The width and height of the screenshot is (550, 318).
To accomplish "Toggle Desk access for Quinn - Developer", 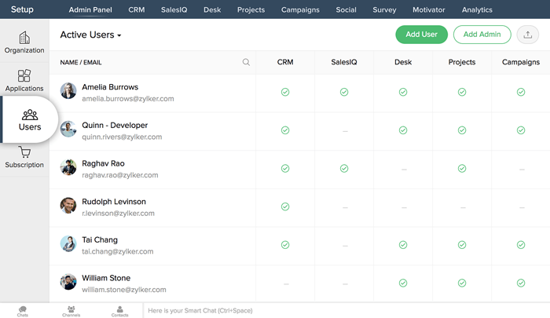I will 403,130.
